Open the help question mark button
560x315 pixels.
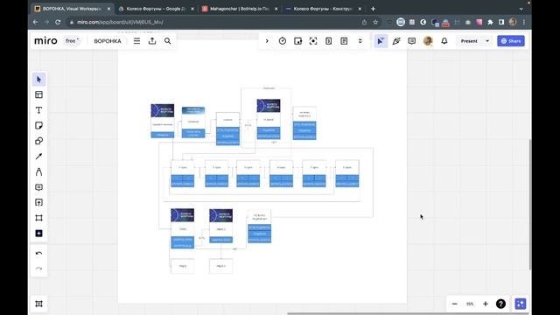[500, 304]
